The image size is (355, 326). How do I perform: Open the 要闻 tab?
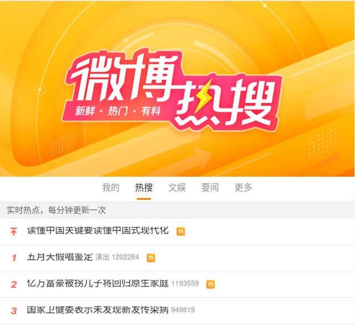tap(210, 188)
